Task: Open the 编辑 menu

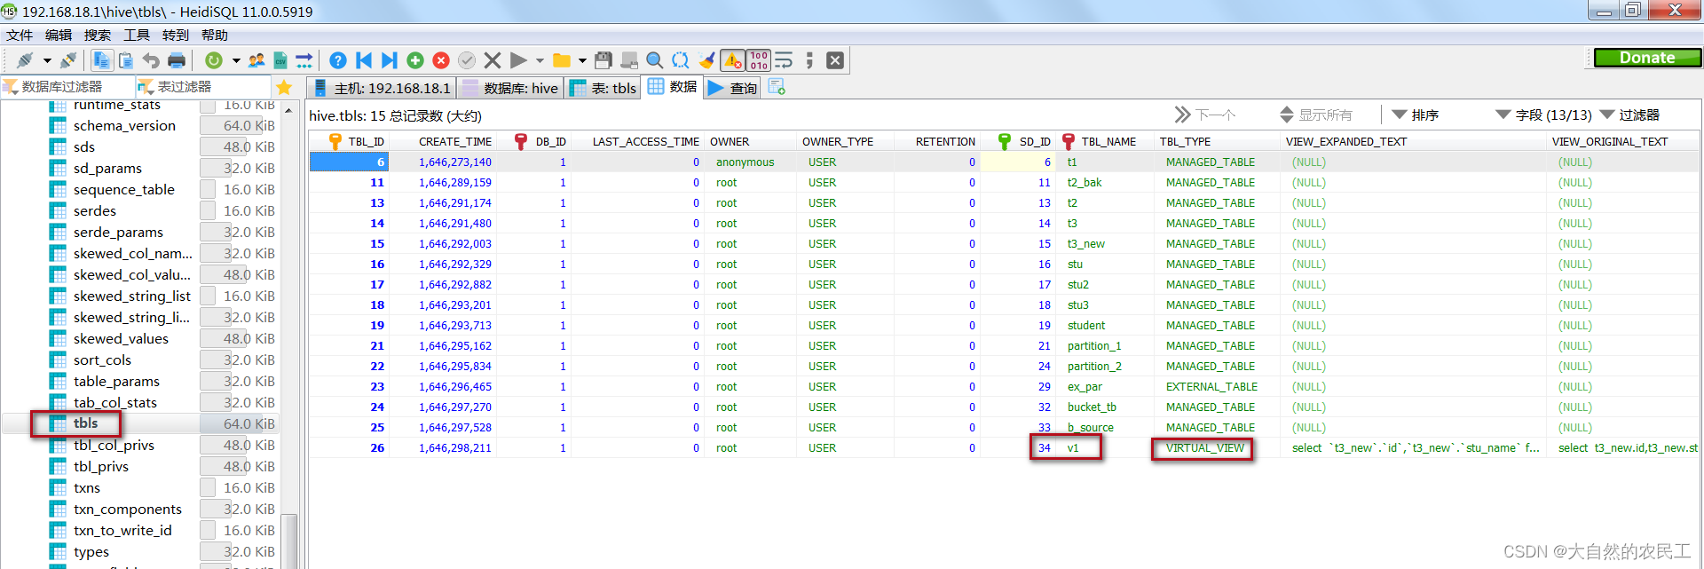Action: 59,36
